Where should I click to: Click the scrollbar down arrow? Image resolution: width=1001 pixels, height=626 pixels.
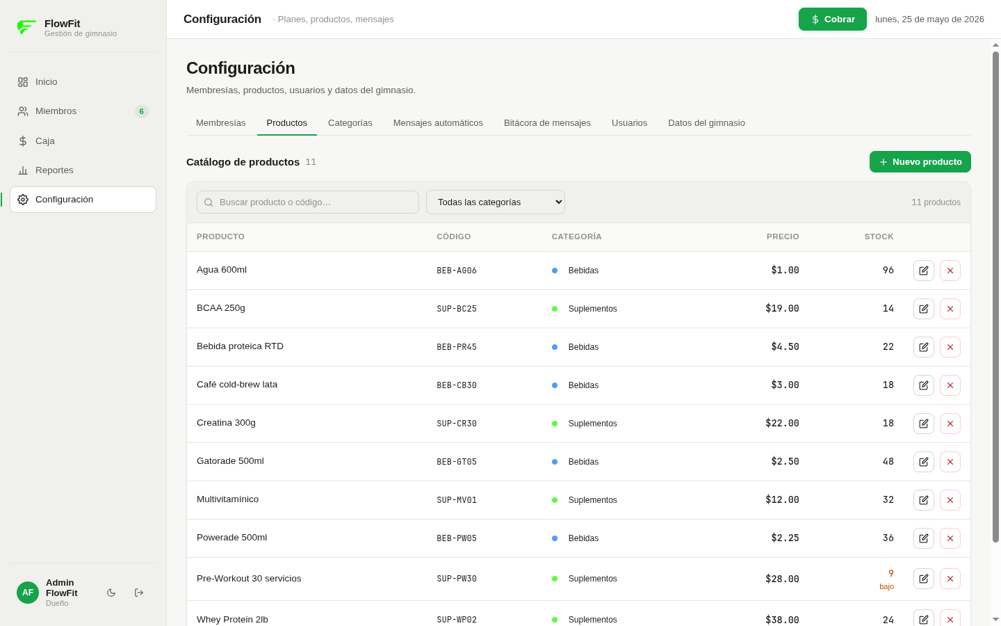click(x=995, y=619)
